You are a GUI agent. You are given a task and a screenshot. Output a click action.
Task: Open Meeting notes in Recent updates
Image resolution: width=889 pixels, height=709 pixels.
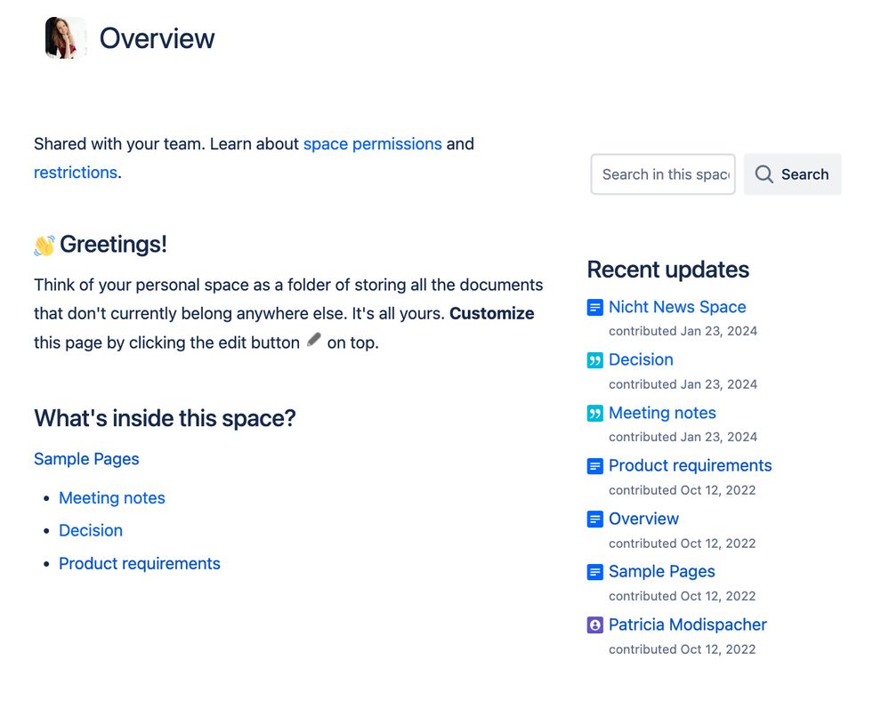point(662,413)
